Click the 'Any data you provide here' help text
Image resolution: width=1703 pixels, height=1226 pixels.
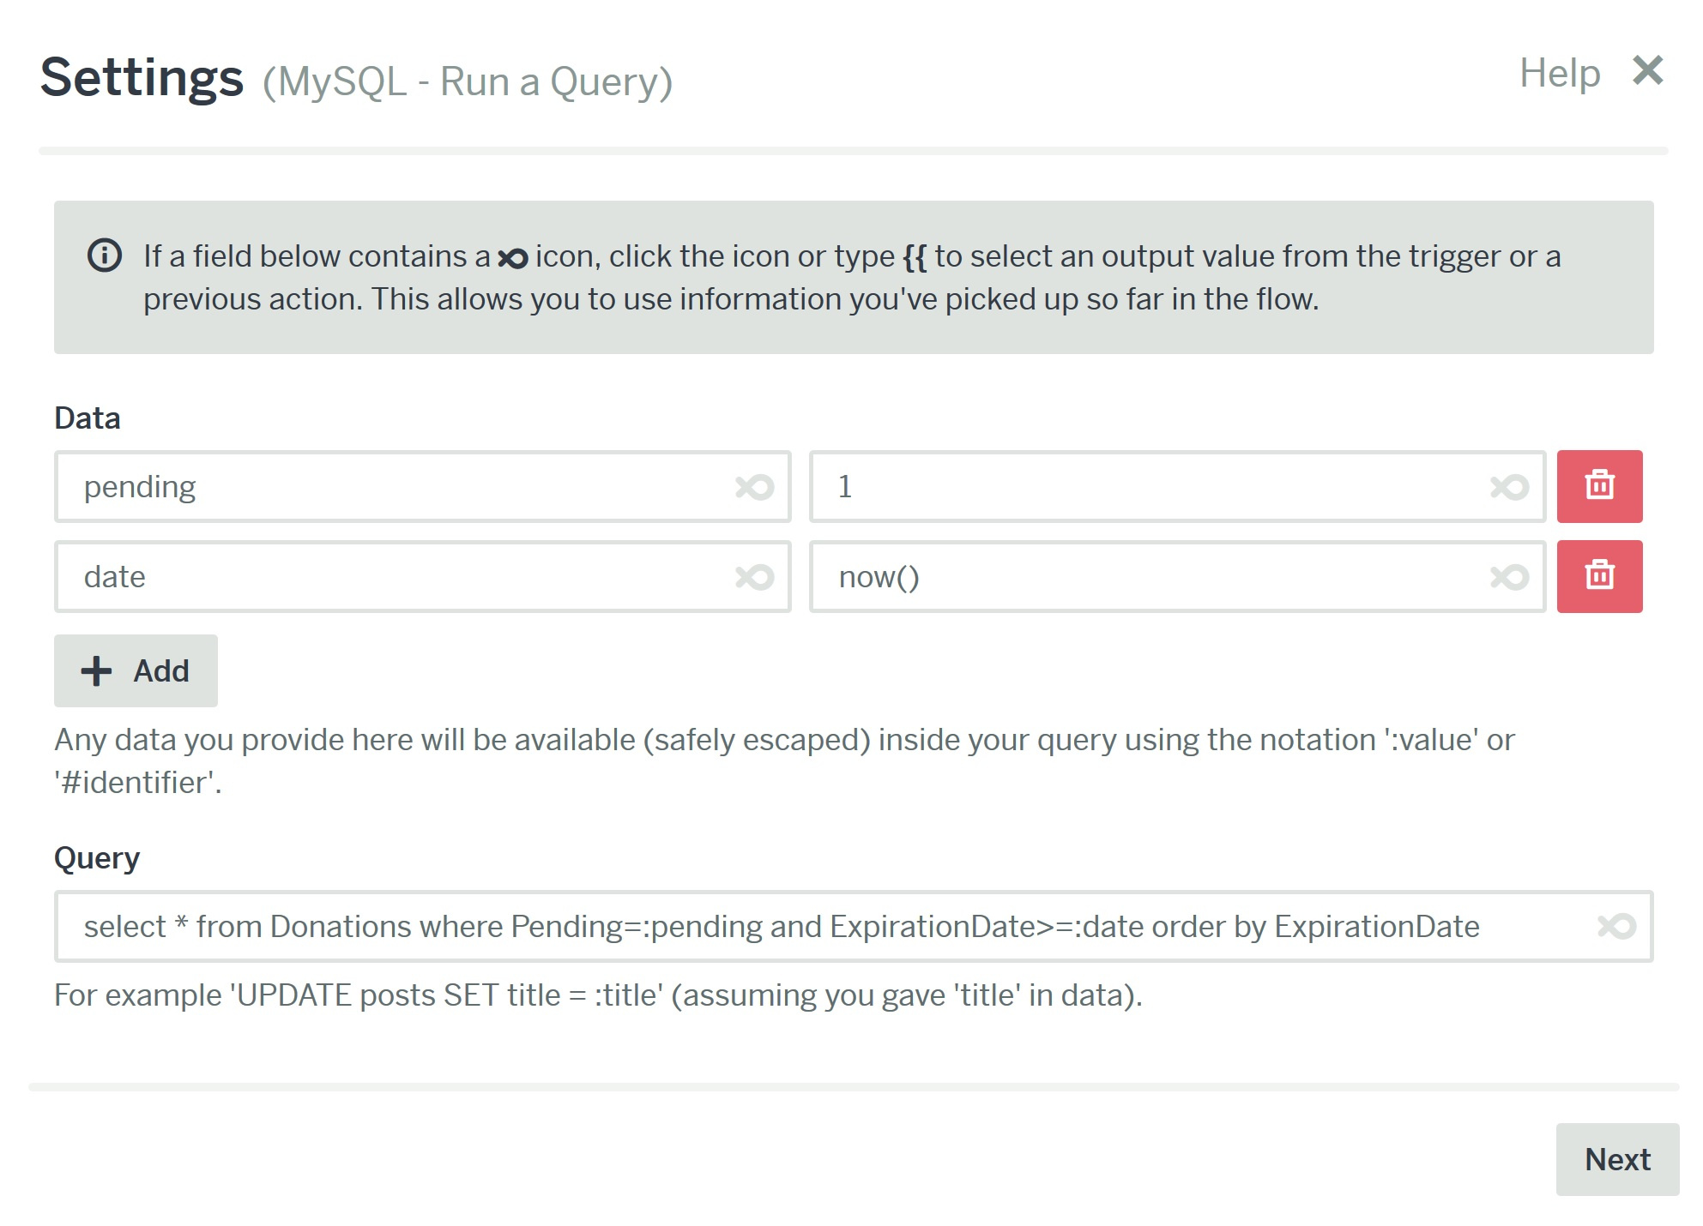click(784, 761)
